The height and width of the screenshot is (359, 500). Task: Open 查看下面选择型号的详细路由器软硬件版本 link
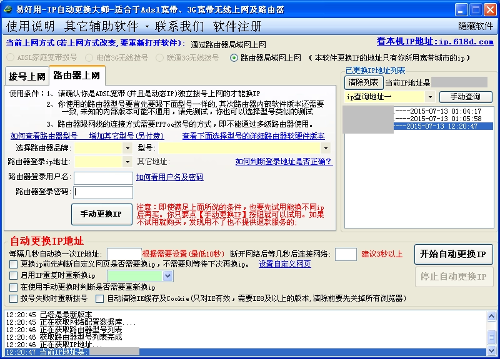[254, 136]
